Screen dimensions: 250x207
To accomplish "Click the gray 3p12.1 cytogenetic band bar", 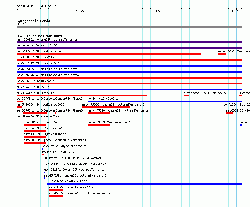I will 129,27.
